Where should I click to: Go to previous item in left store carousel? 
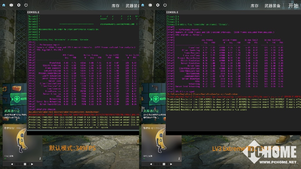click(x=12, y=164)
